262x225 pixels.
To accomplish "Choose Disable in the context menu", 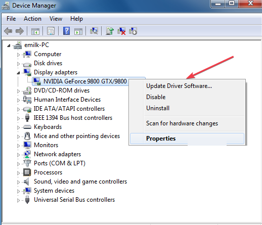I will coord(187,97).
